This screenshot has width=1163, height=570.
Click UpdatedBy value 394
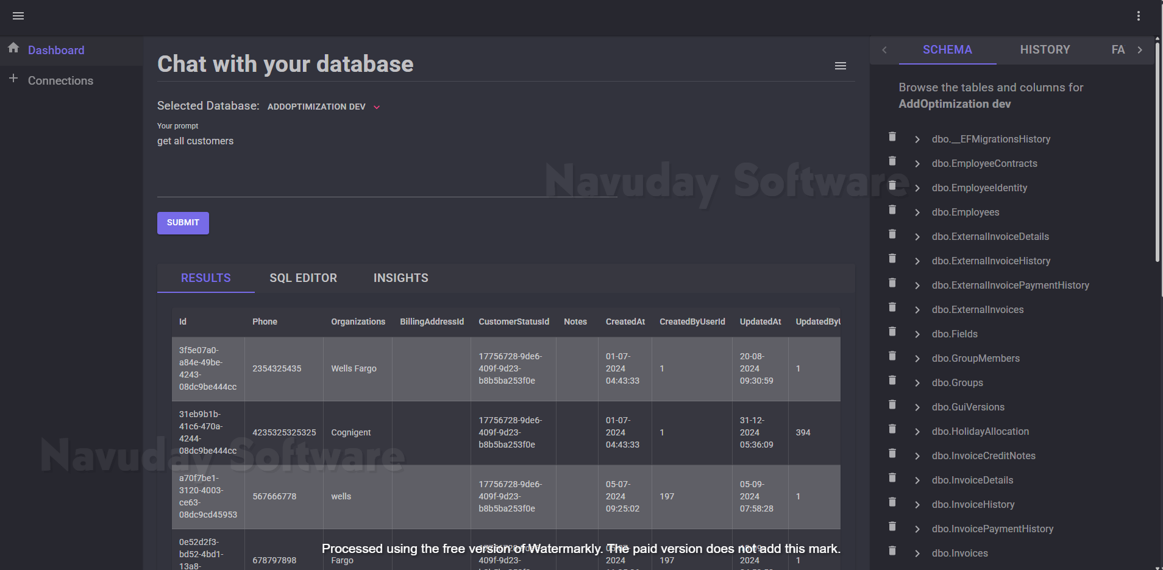tap(803, 432)
